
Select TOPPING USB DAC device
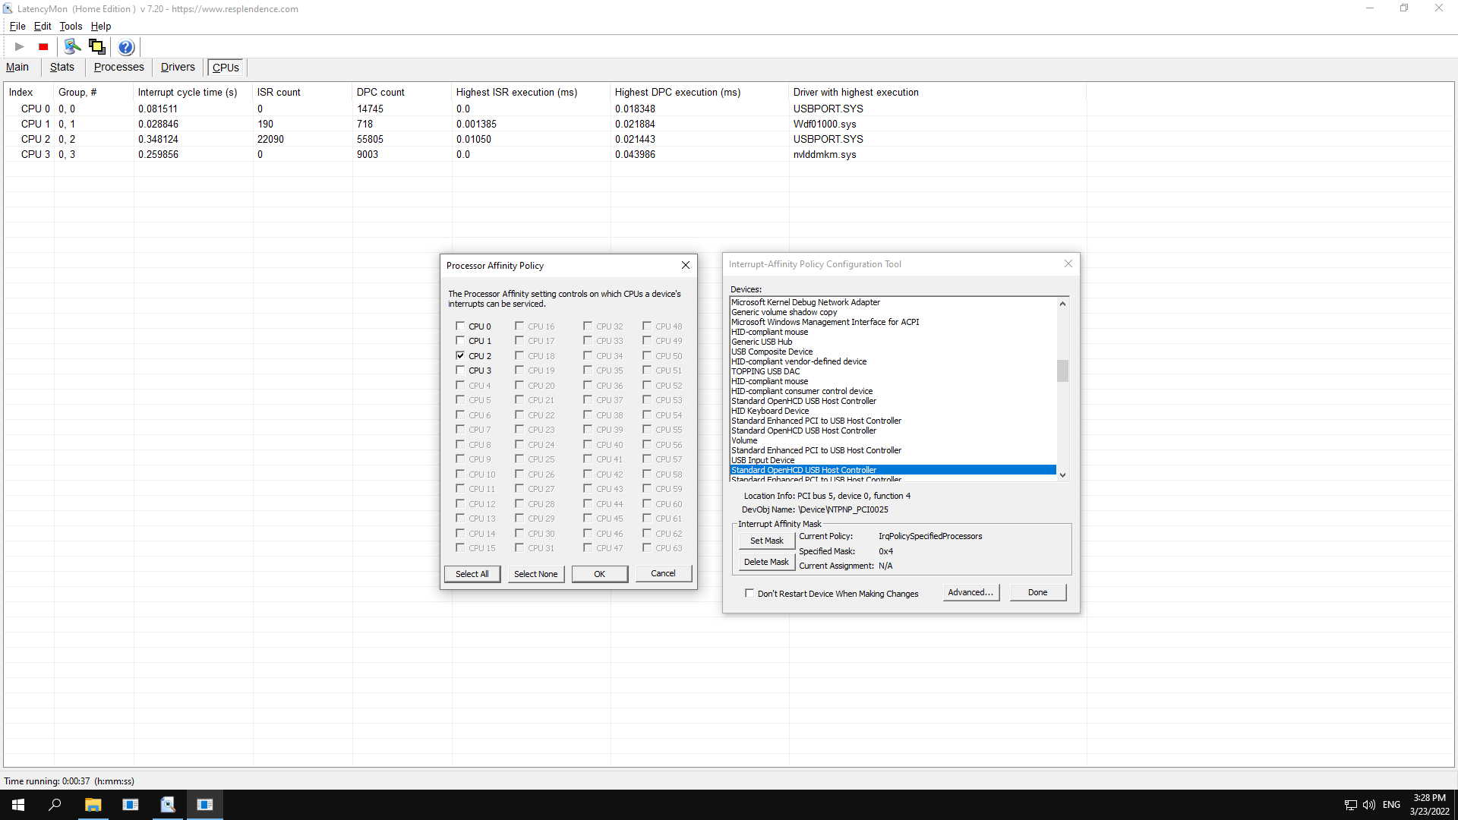893,371
